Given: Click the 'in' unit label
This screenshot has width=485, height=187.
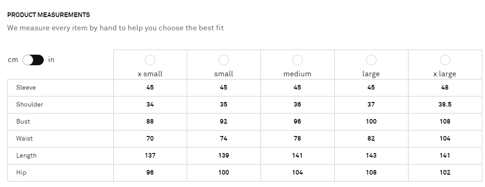Looking at the screenshot, I should click(x=51, y=60).
